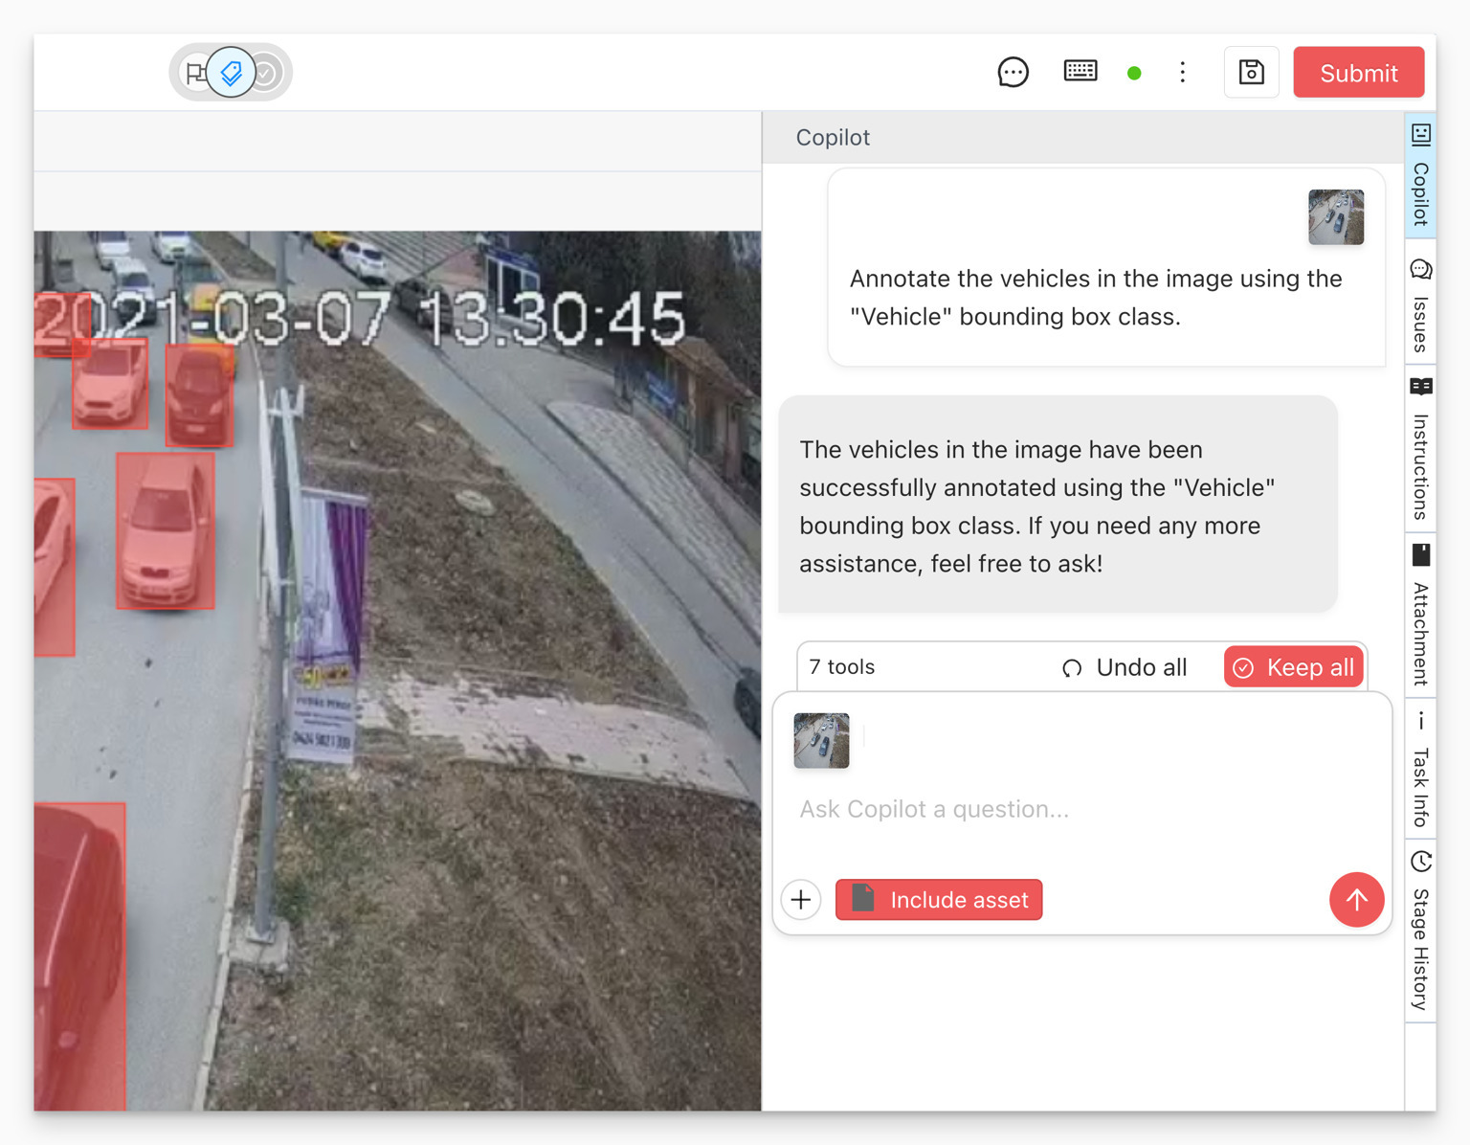
Task: Open the comments chat bubble icon
Action: point(1013,72)
